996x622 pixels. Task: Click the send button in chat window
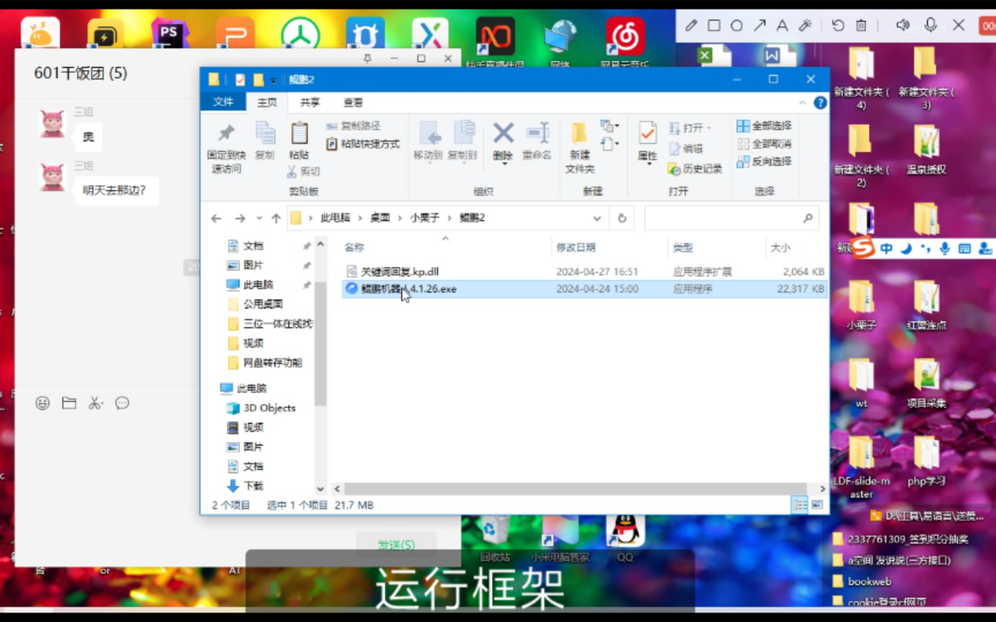point(396,544)
